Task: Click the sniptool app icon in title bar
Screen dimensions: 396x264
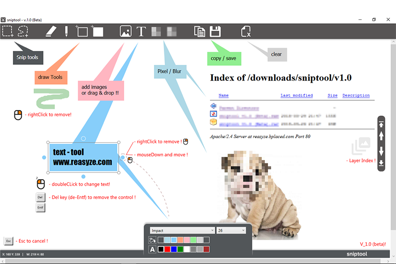Action: (x=3, y=20)
